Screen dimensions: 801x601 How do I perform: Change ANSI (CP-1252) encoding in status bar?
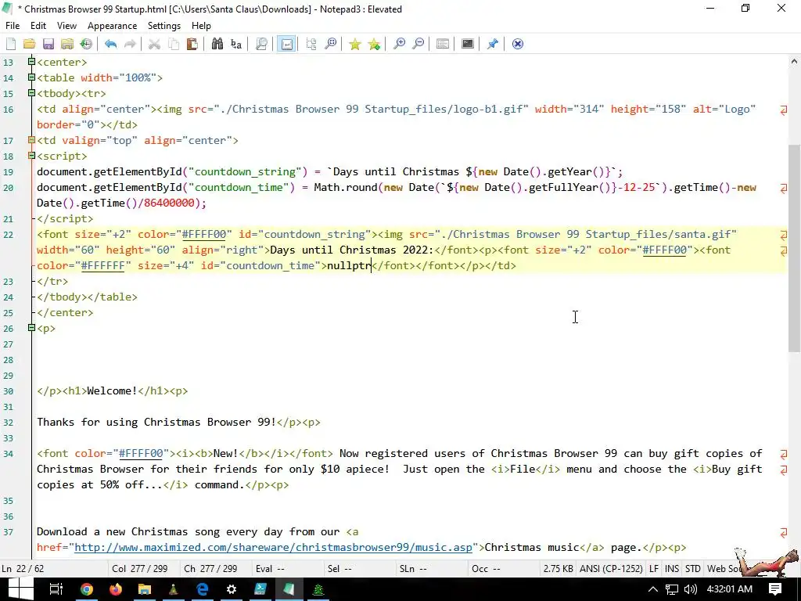pyautogui.click(x=611, y=569)
